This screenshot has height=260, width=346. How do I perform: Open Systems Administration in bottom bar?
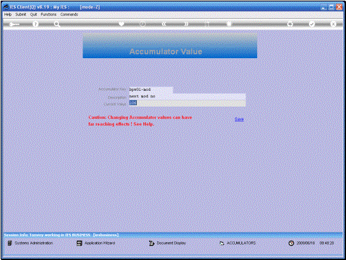point(31,243)
